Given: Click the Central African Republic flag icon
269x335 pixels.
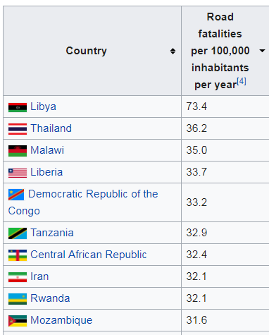Looking at the screenshot, I should [x=18, y=255].
